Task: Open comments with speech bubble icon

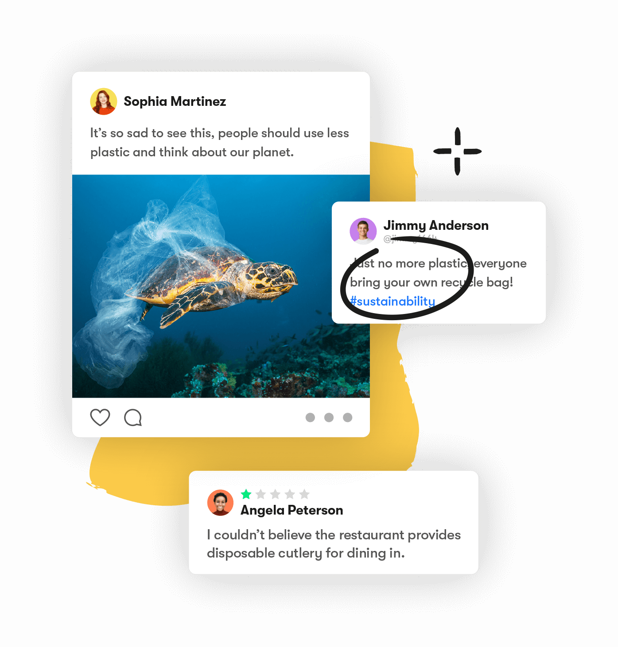Action: [133, 418]
